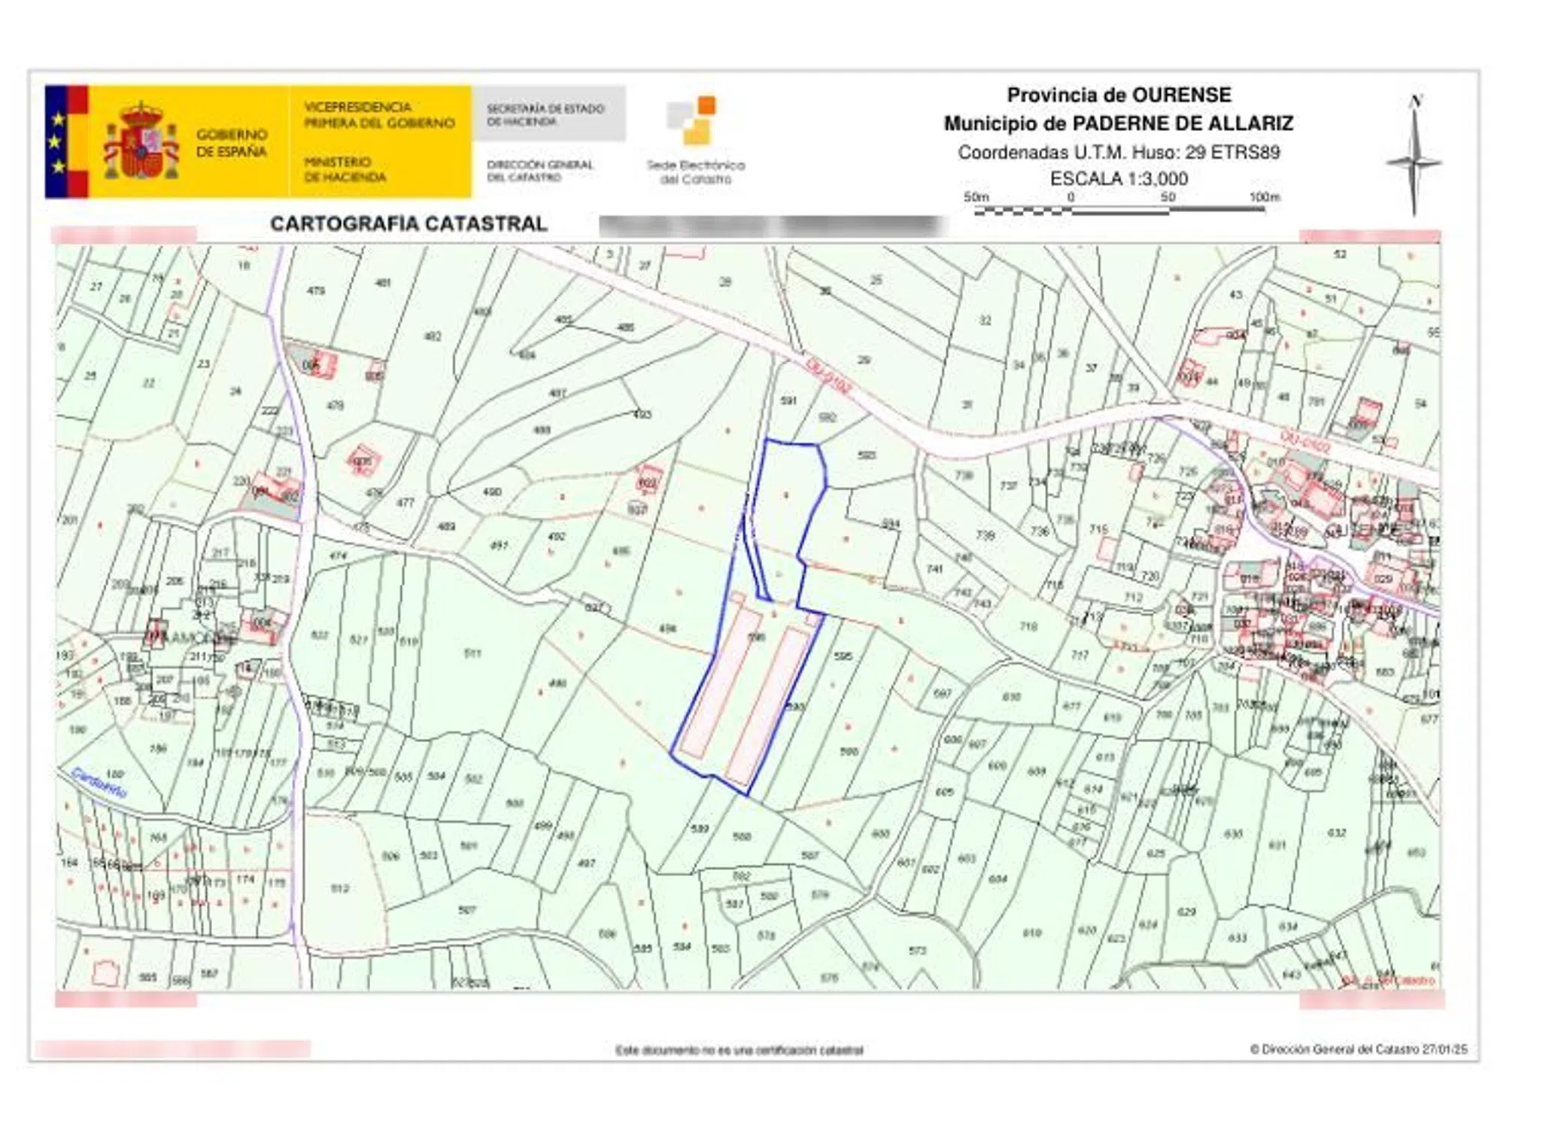The height and width of the screenshot is (1129, 1555).
Task: Click the Dirección General del Catastro copyright text
Action: tap(1358, 1049)
